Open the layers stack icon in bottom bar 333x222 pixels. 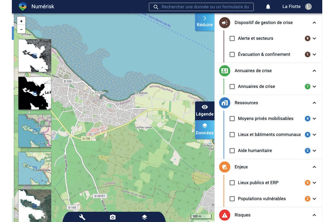point(144,217)
